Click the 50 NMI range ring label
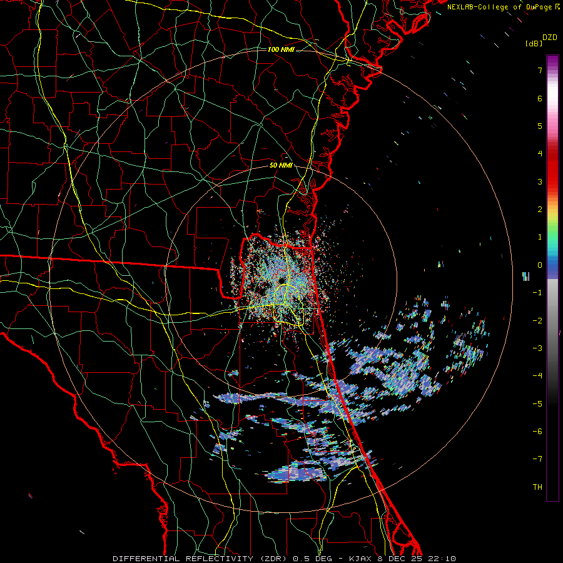The height and width of the screenshot is (563, 563). 281,166
